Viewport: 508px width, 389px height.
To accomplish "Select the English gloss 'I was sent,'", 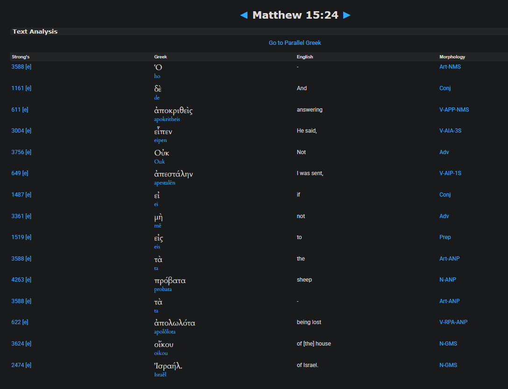I will (310, 173).
